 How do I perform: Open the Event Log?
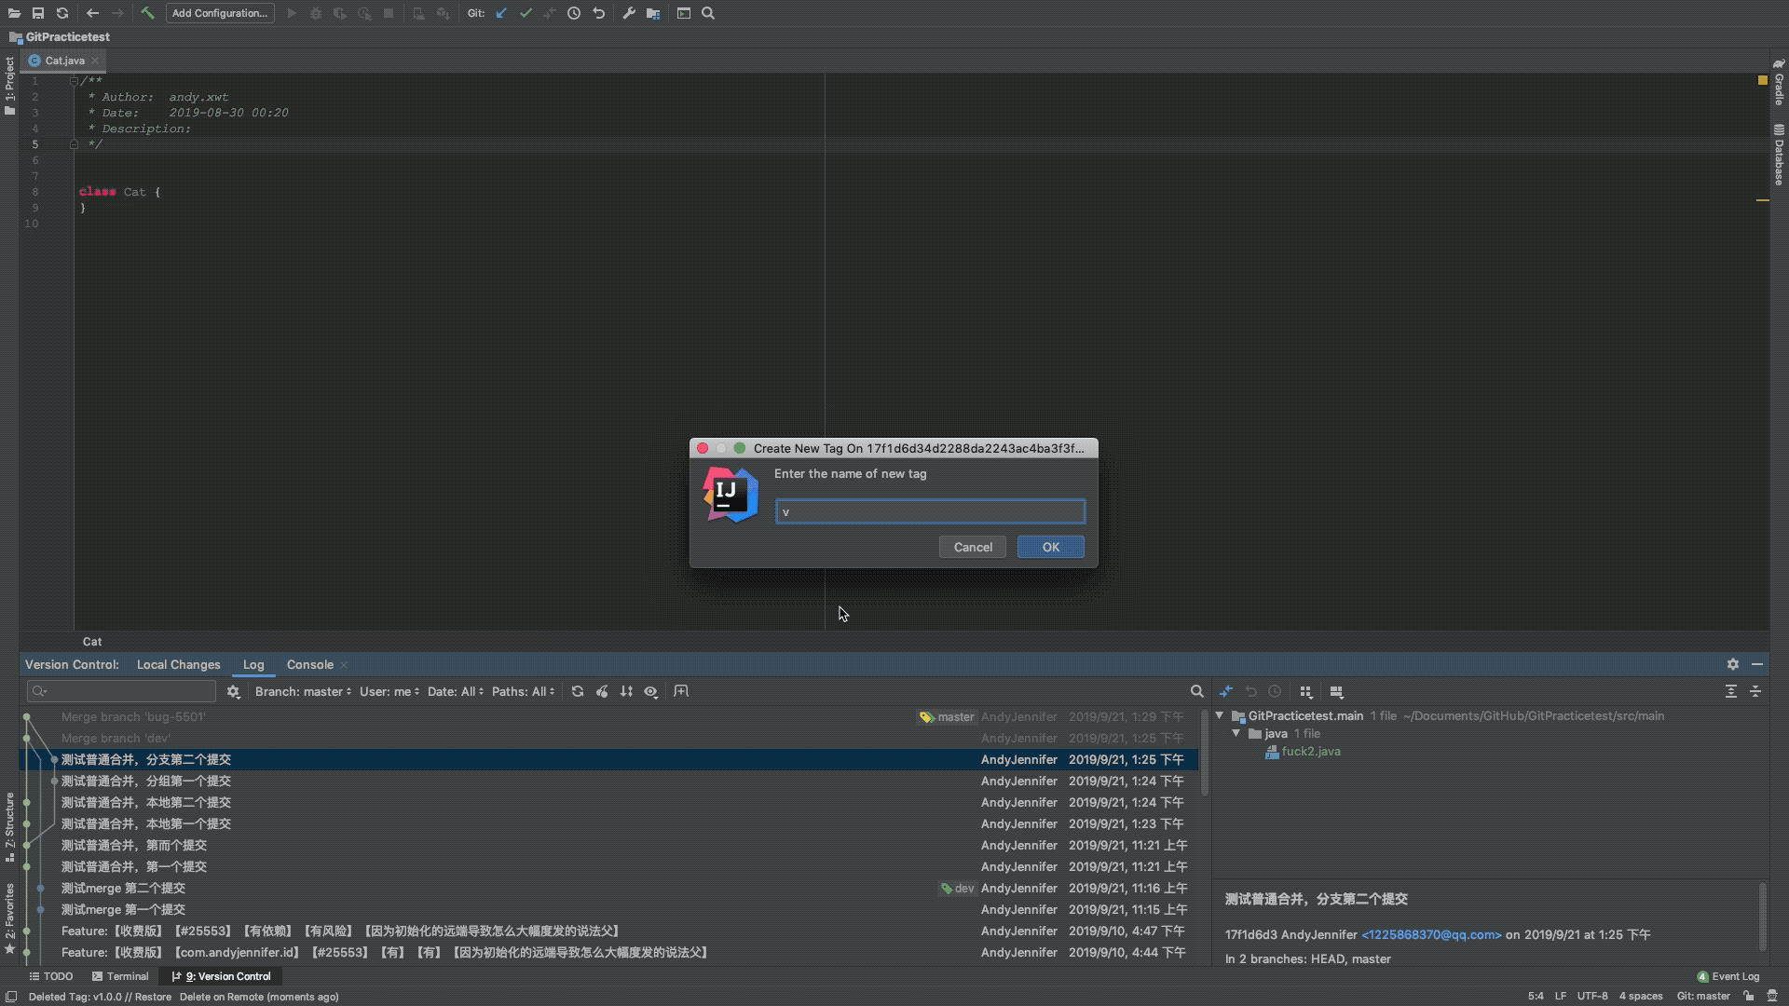pos(1728,976)
